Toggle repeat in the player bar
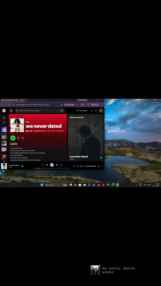Screen dimensions: 161x286 [x=61, y=165]
